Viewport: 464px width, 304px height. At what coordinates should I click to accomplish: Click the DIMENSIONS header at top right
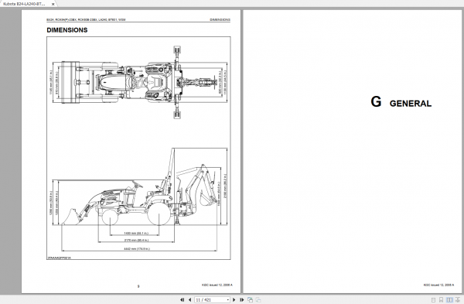(x=220, y=19)
